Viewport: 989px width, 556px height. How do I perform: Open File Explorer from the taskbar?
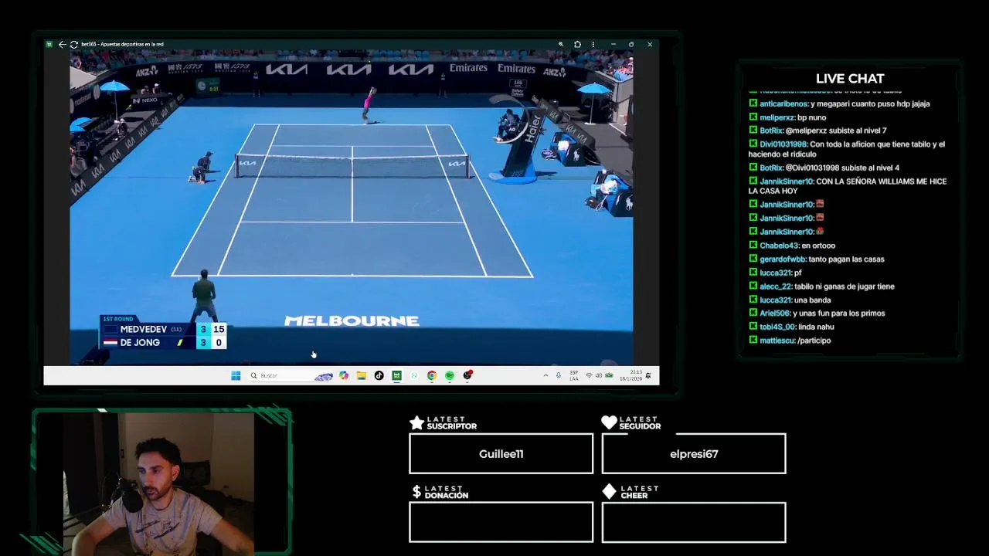coord(361,376)
